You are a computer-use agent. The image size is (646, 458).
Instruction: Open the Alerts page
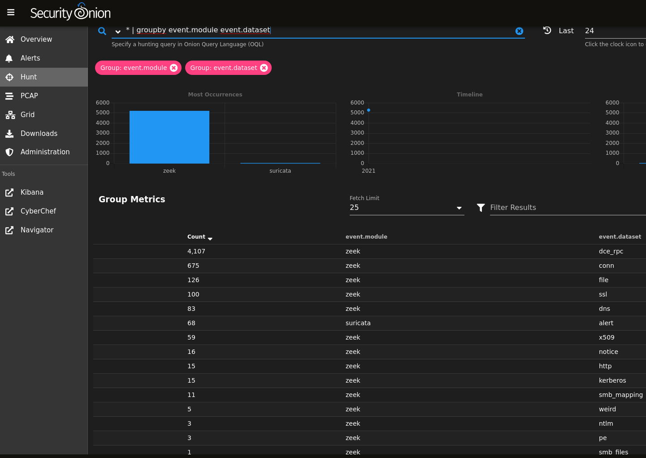(x=44, y=58)
